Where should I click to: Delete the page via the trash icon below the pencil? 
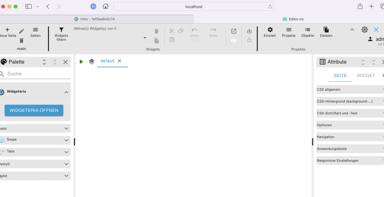tap(22, 41)
